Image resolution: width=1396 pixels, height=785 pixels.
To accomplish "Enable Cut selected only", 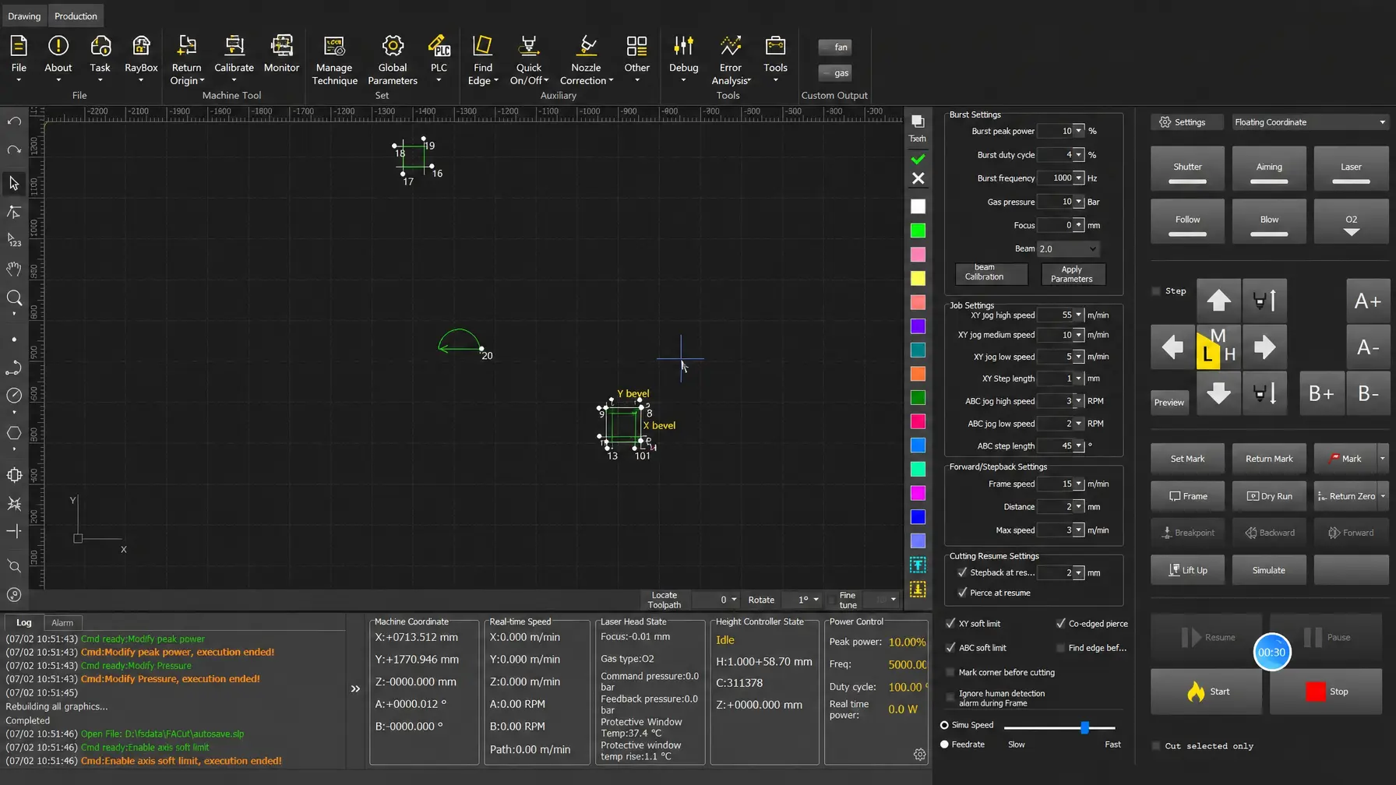I will (1156, 746).
